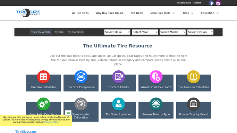237x133 pixels.
Task: Dismiss cookie notice with OK button
Action: point(68,113)
